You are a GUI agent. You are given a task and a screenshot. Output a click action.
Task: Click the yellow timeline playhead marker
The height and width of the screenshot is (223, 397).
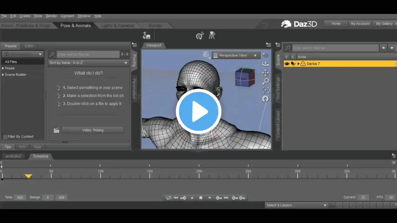28,176
